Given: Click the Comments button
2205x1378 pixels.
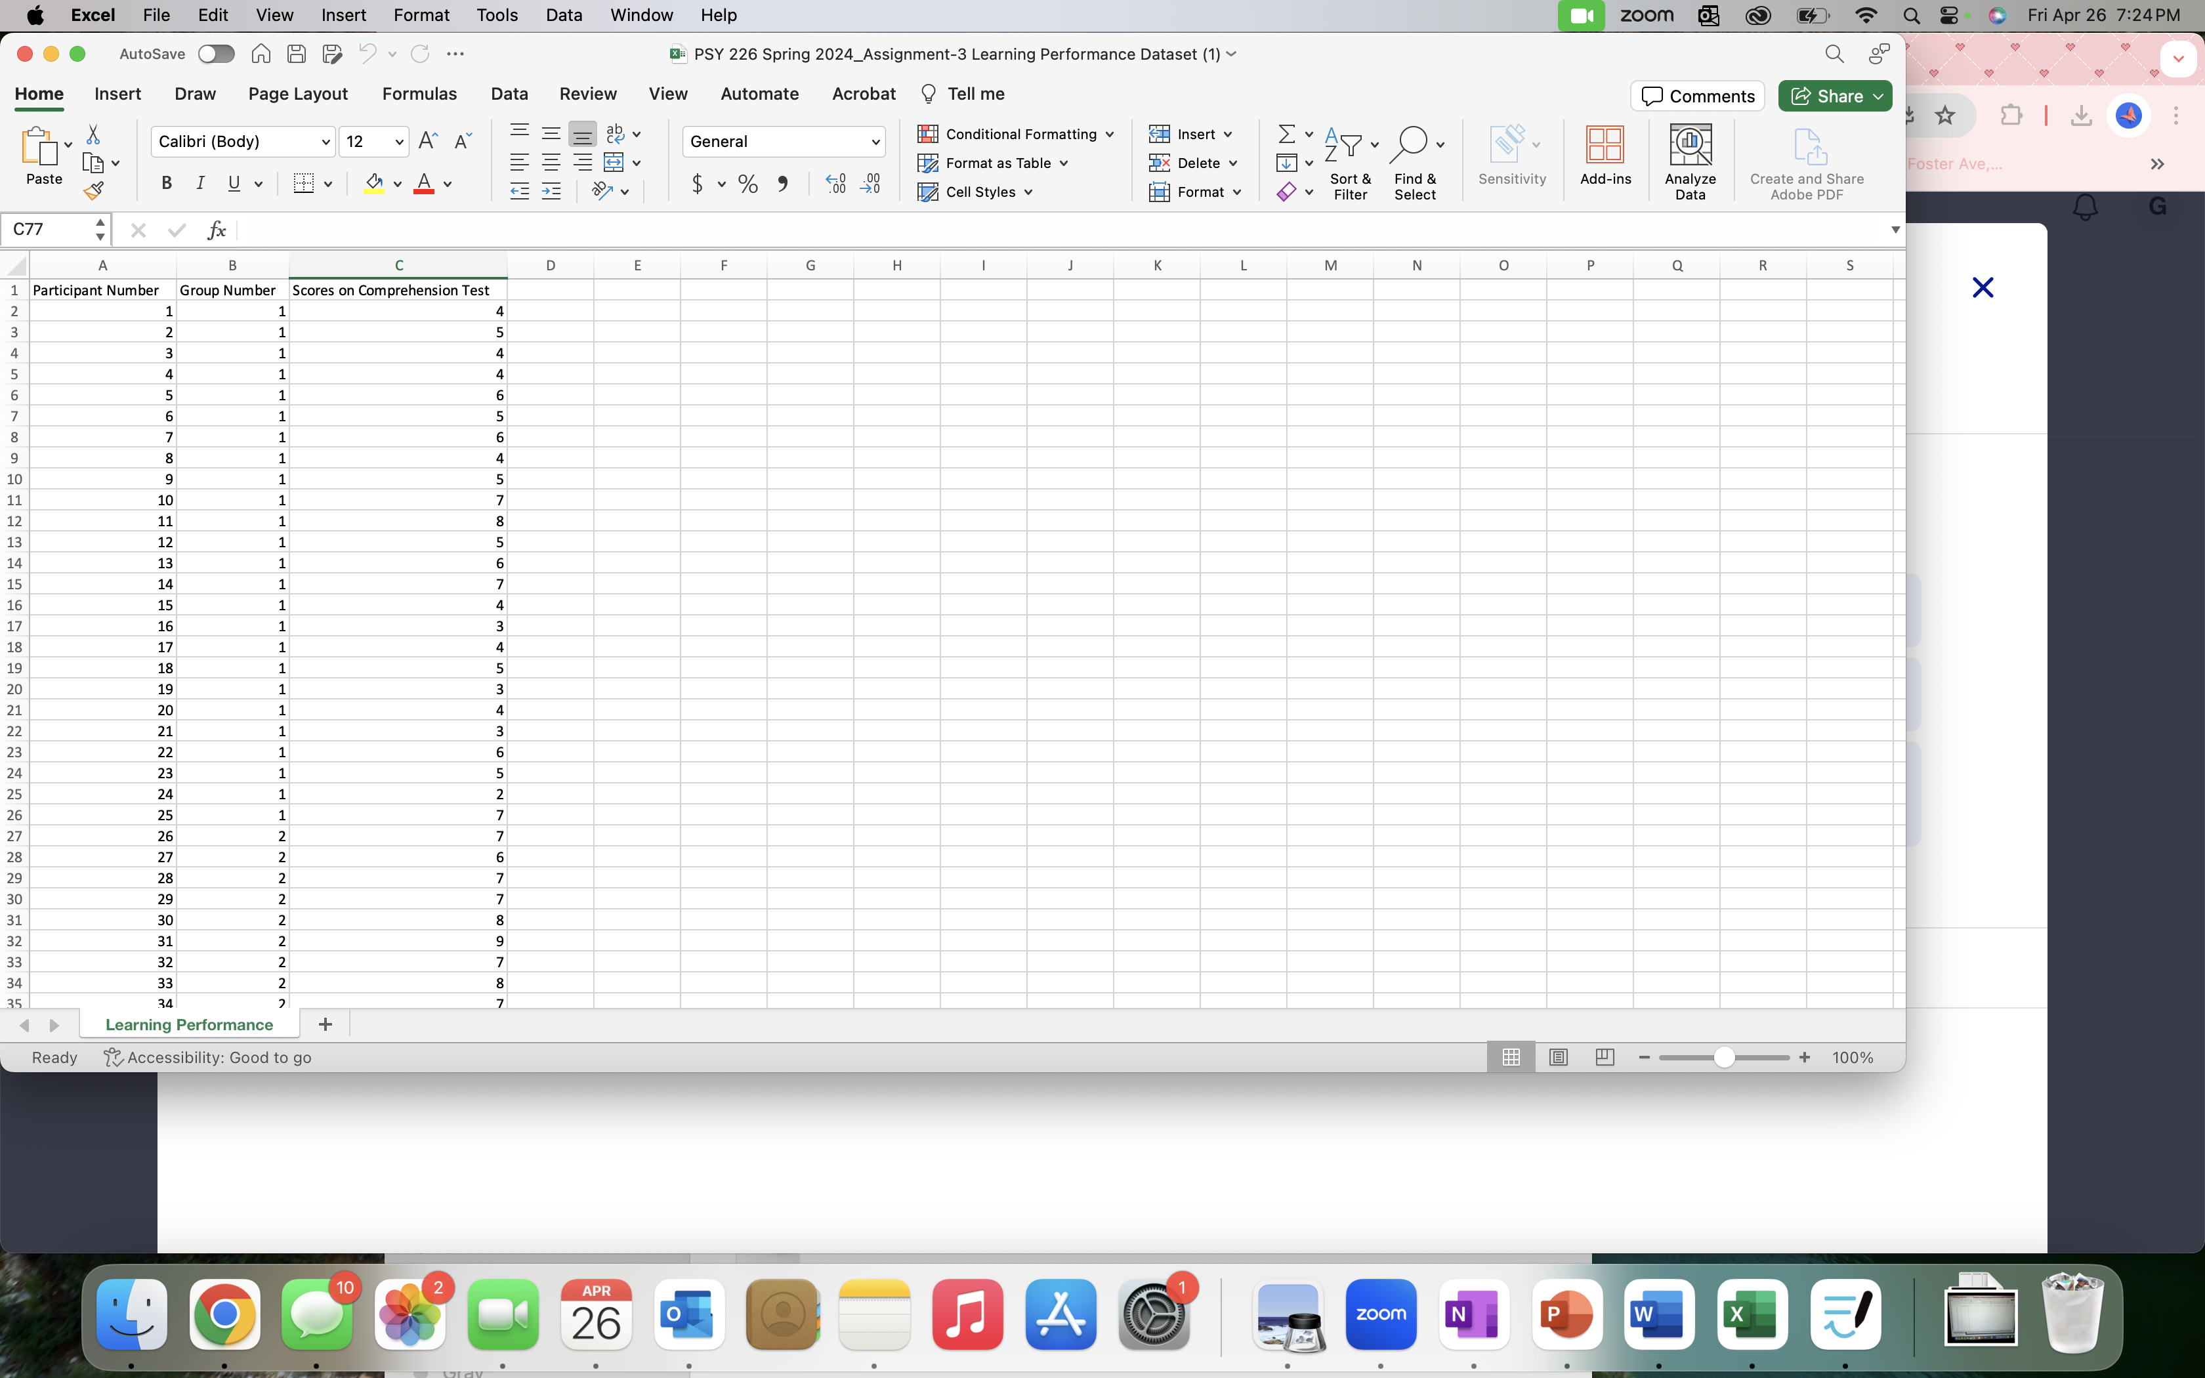Looking at the screenshot, I should pos(1696,96).
